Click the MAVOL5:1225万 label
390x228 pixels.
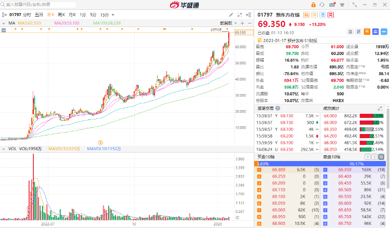click(64, 149)
